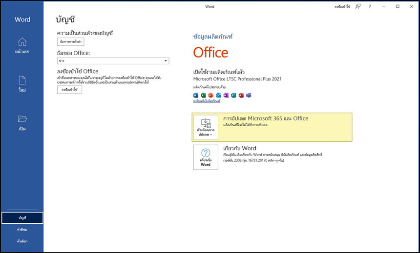Click the version 2308 build text
420x253 pixels.
tap(253, 160)
